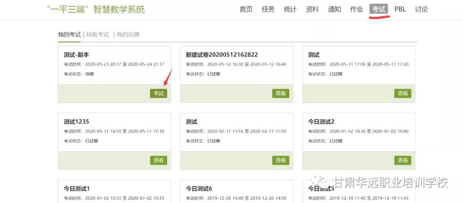Click the 已过期 status on 新建试卷20200512162822 card
Screen dimensions: 463x203
213,74
